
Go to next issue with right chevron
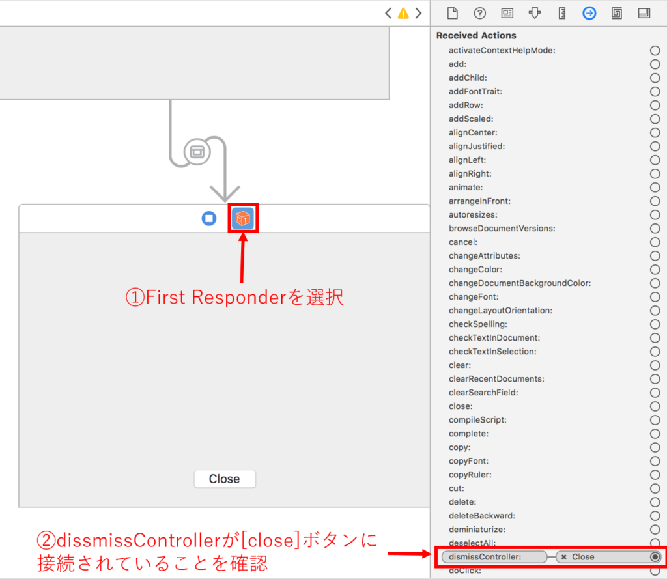point(418,13)
